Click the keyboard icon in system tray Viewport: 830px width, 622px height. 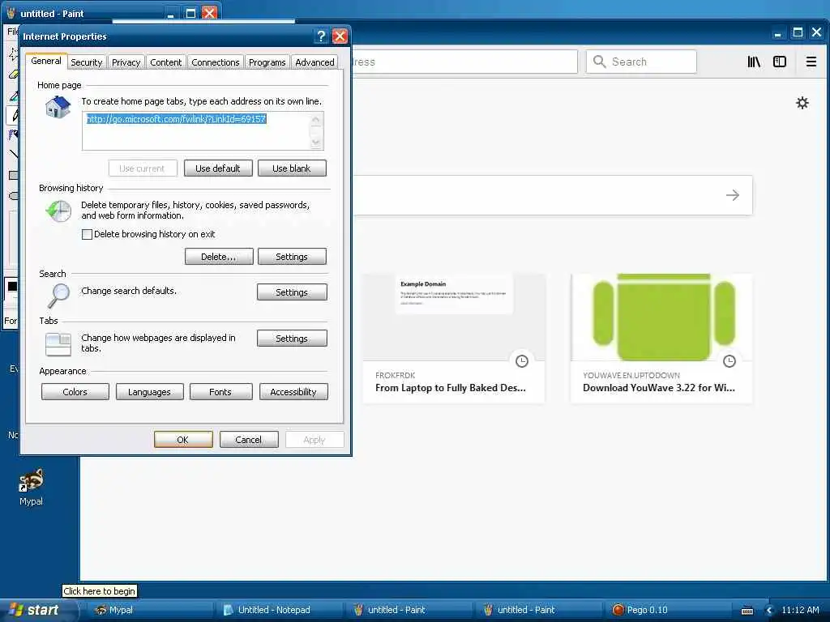pyautogui.click(x=747, y=611)
